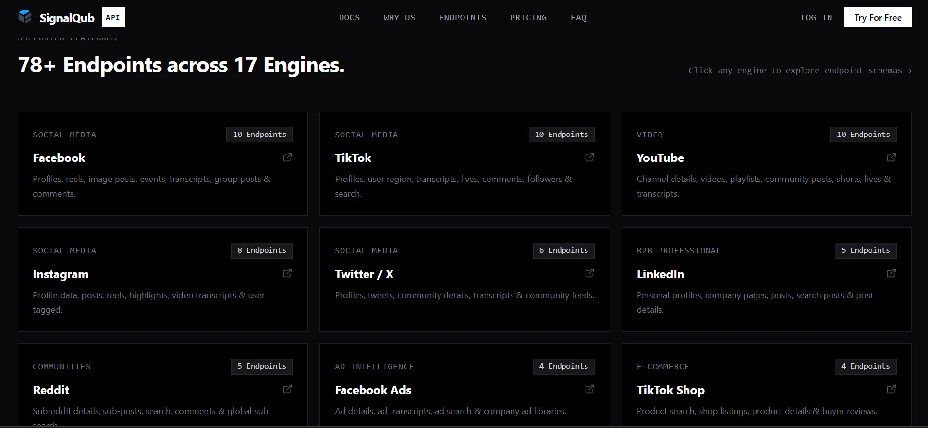Click the 10 Endpoints badge on YouTube
Image resolution: width=928 pixels, height=428 pixels.
pos(863,135)
